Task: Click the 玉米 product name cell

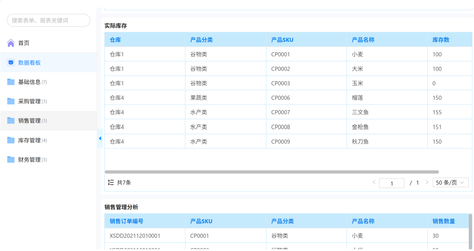Action: pos(387,83)
